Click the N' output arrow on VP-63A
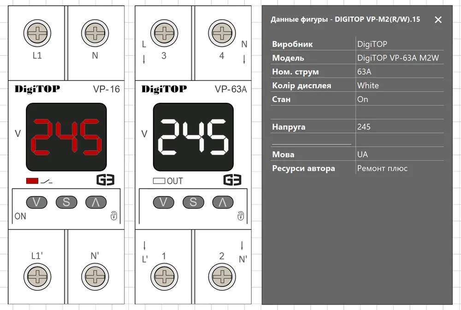 242,246
